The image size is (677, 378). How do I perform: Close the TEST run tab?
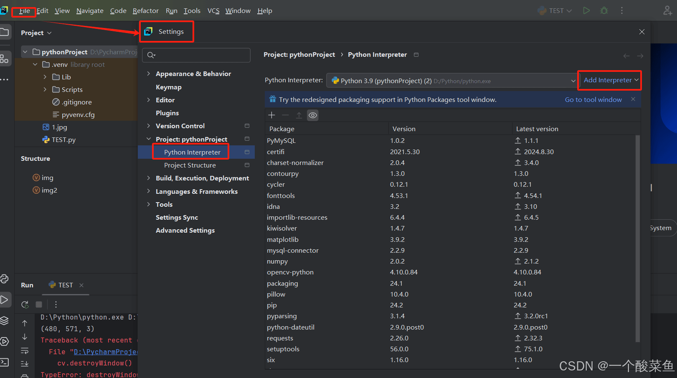[81, 285]
